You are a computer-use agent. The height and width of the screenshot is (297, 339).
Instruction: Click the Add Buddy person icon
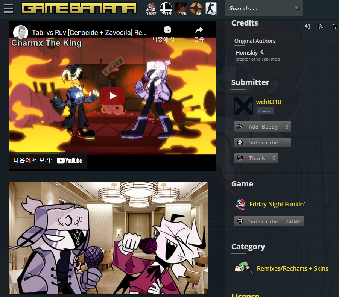[x=240, y=127]
